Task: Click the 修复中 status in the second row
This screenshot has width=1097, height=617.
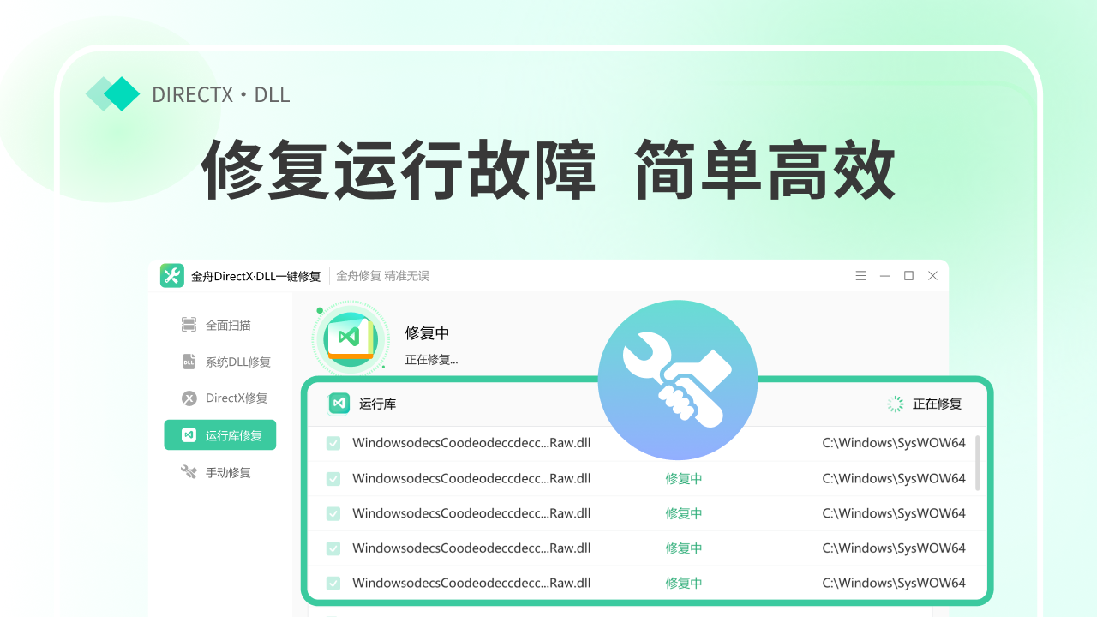Action: click(683, 479)
